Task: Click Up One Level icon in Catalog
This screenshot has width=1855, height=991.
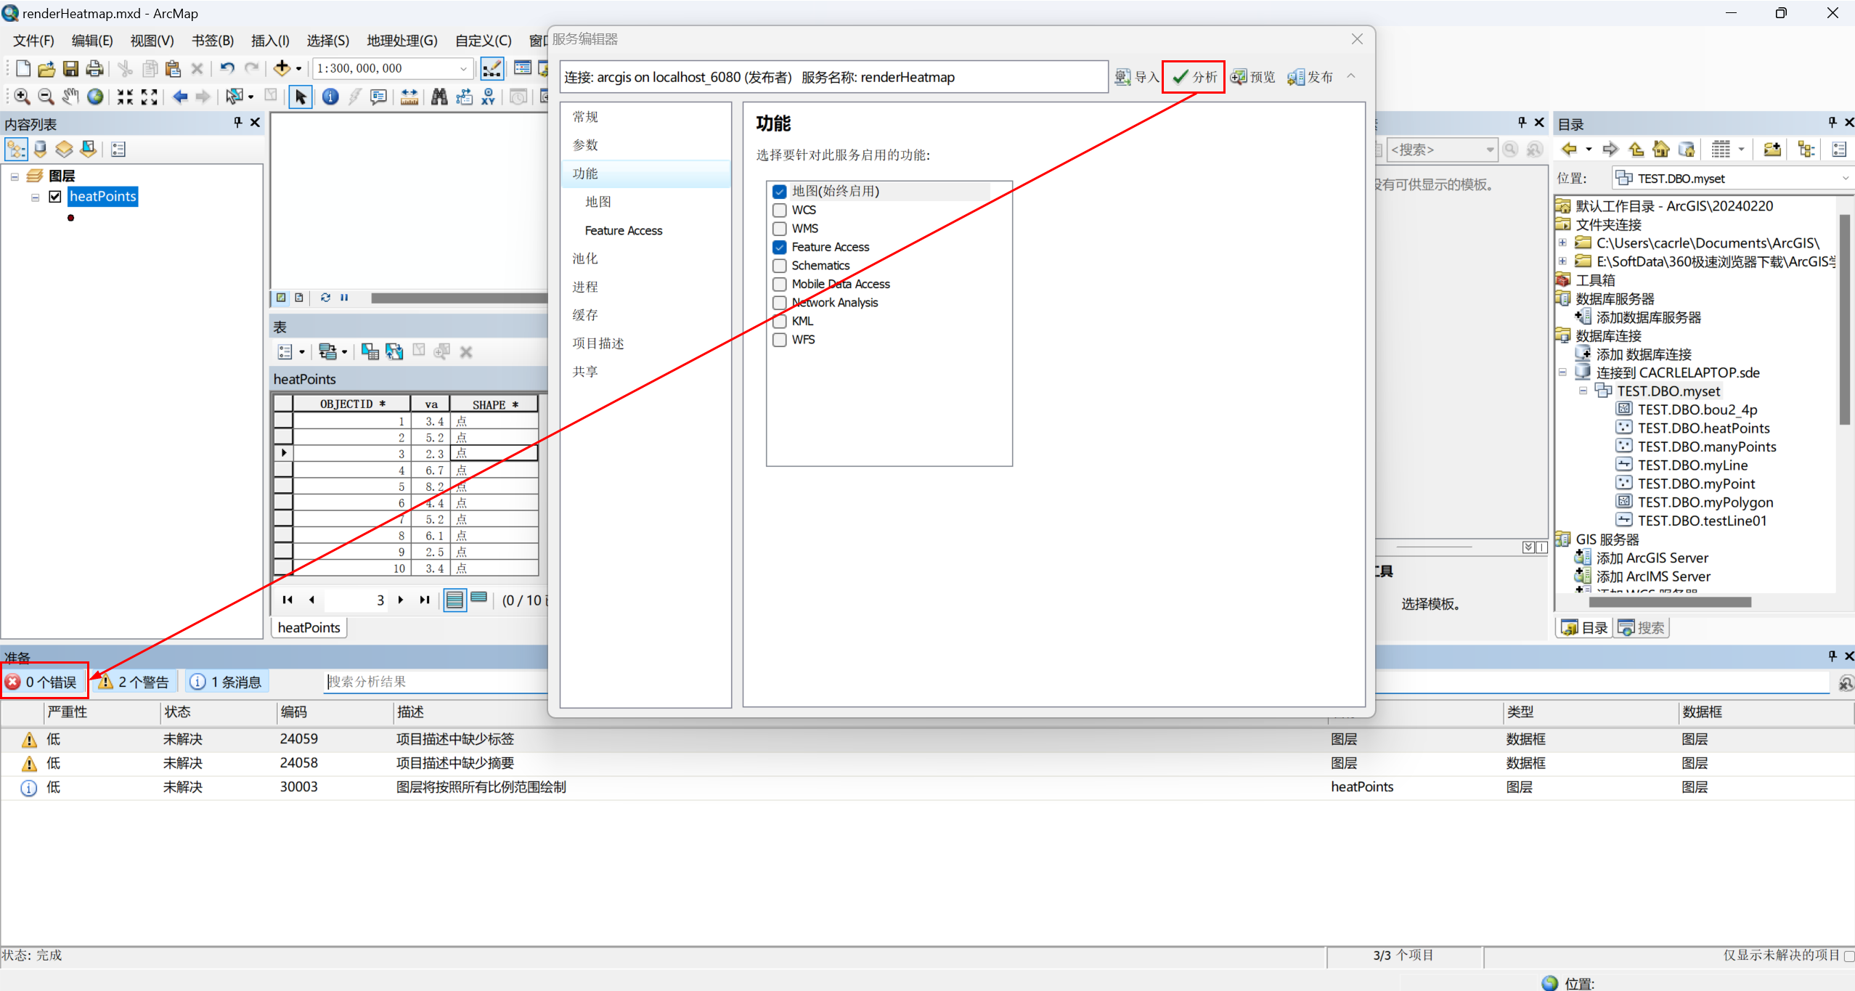Action: tap(1636, 150)
